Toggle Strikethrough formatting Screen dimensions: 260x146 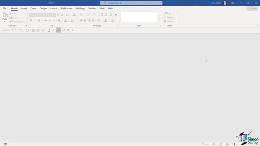(x=45, y=20)
